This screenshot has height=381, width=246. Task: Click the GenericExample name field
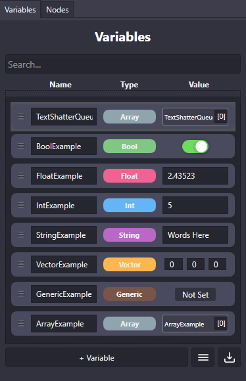click(64, 294)
